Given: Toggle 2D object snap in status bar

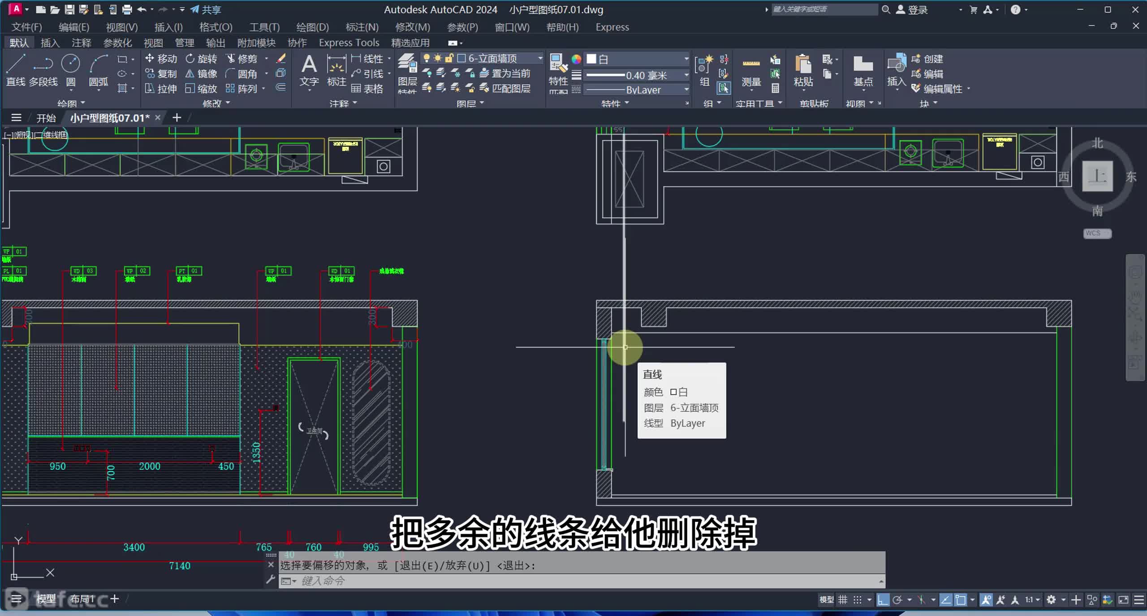Looking at the screenshot, I should [960, 599].
